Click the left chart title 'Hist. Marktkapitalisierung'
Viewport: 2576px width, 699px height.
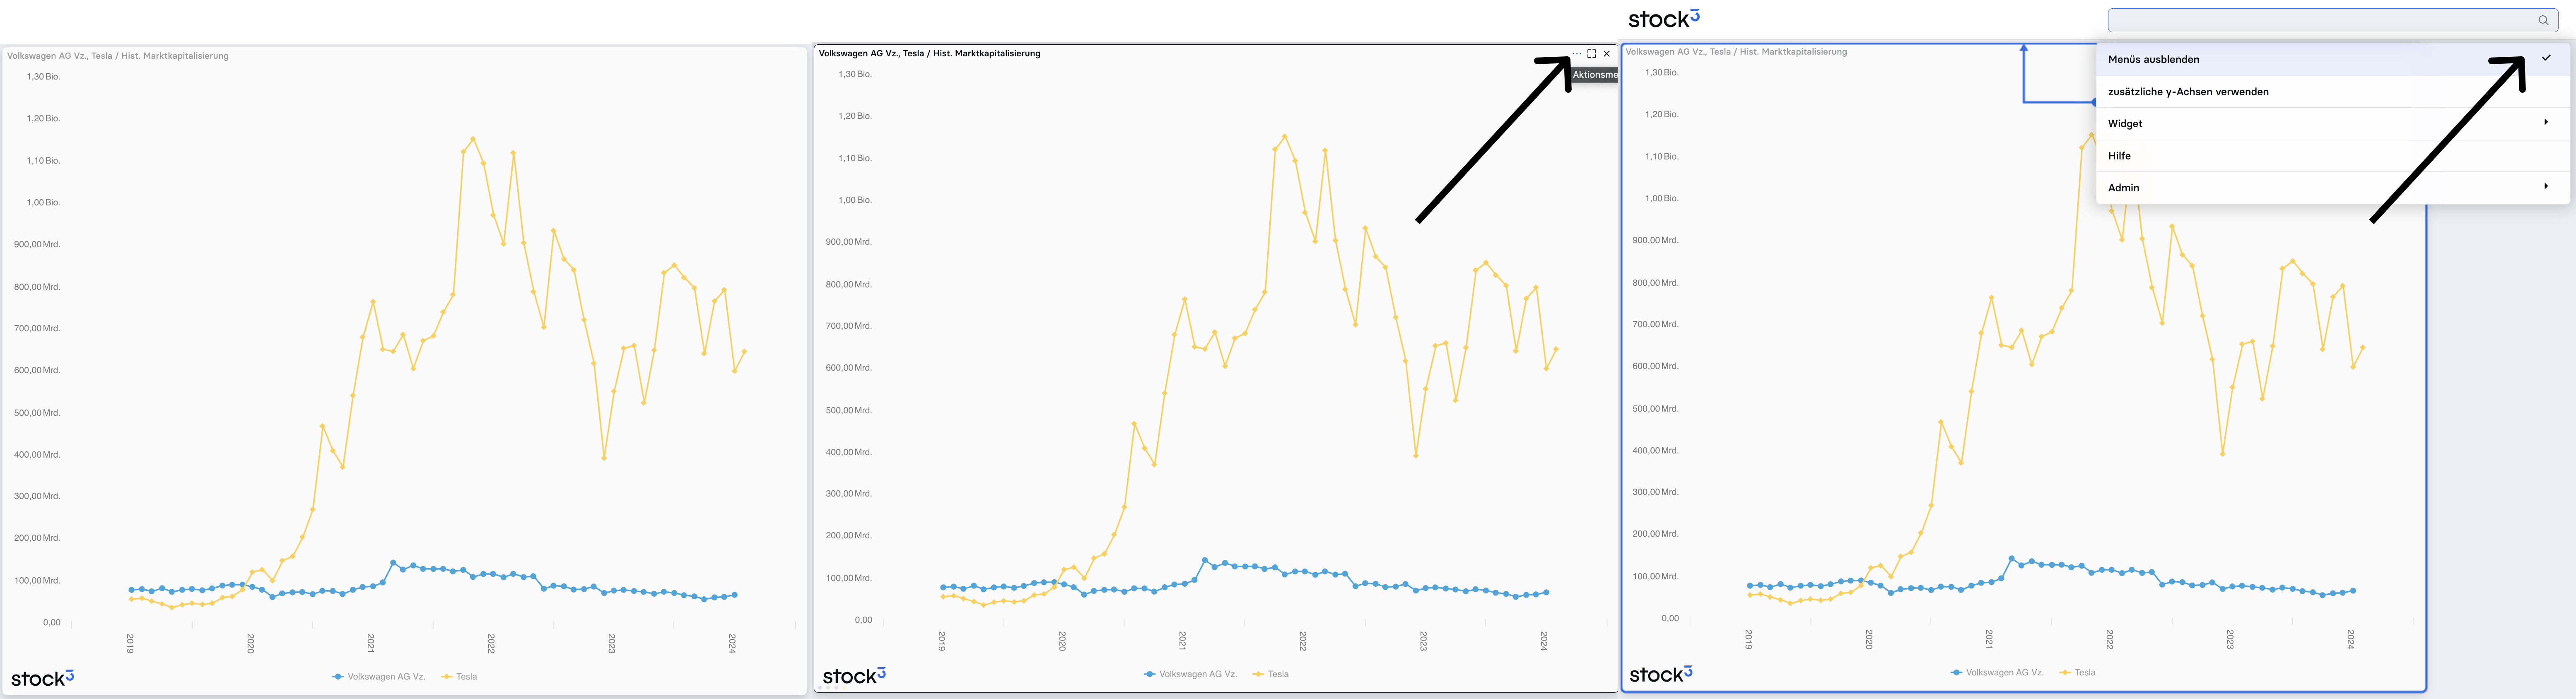tap(175, 56)
